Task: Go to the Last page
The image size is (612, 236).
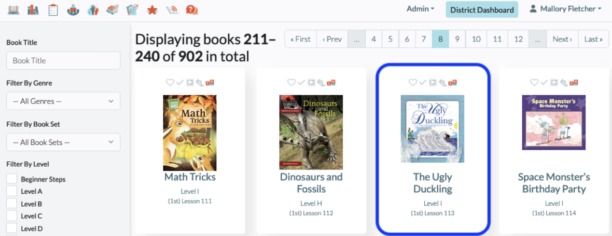Action: click(x=593, y=39)
